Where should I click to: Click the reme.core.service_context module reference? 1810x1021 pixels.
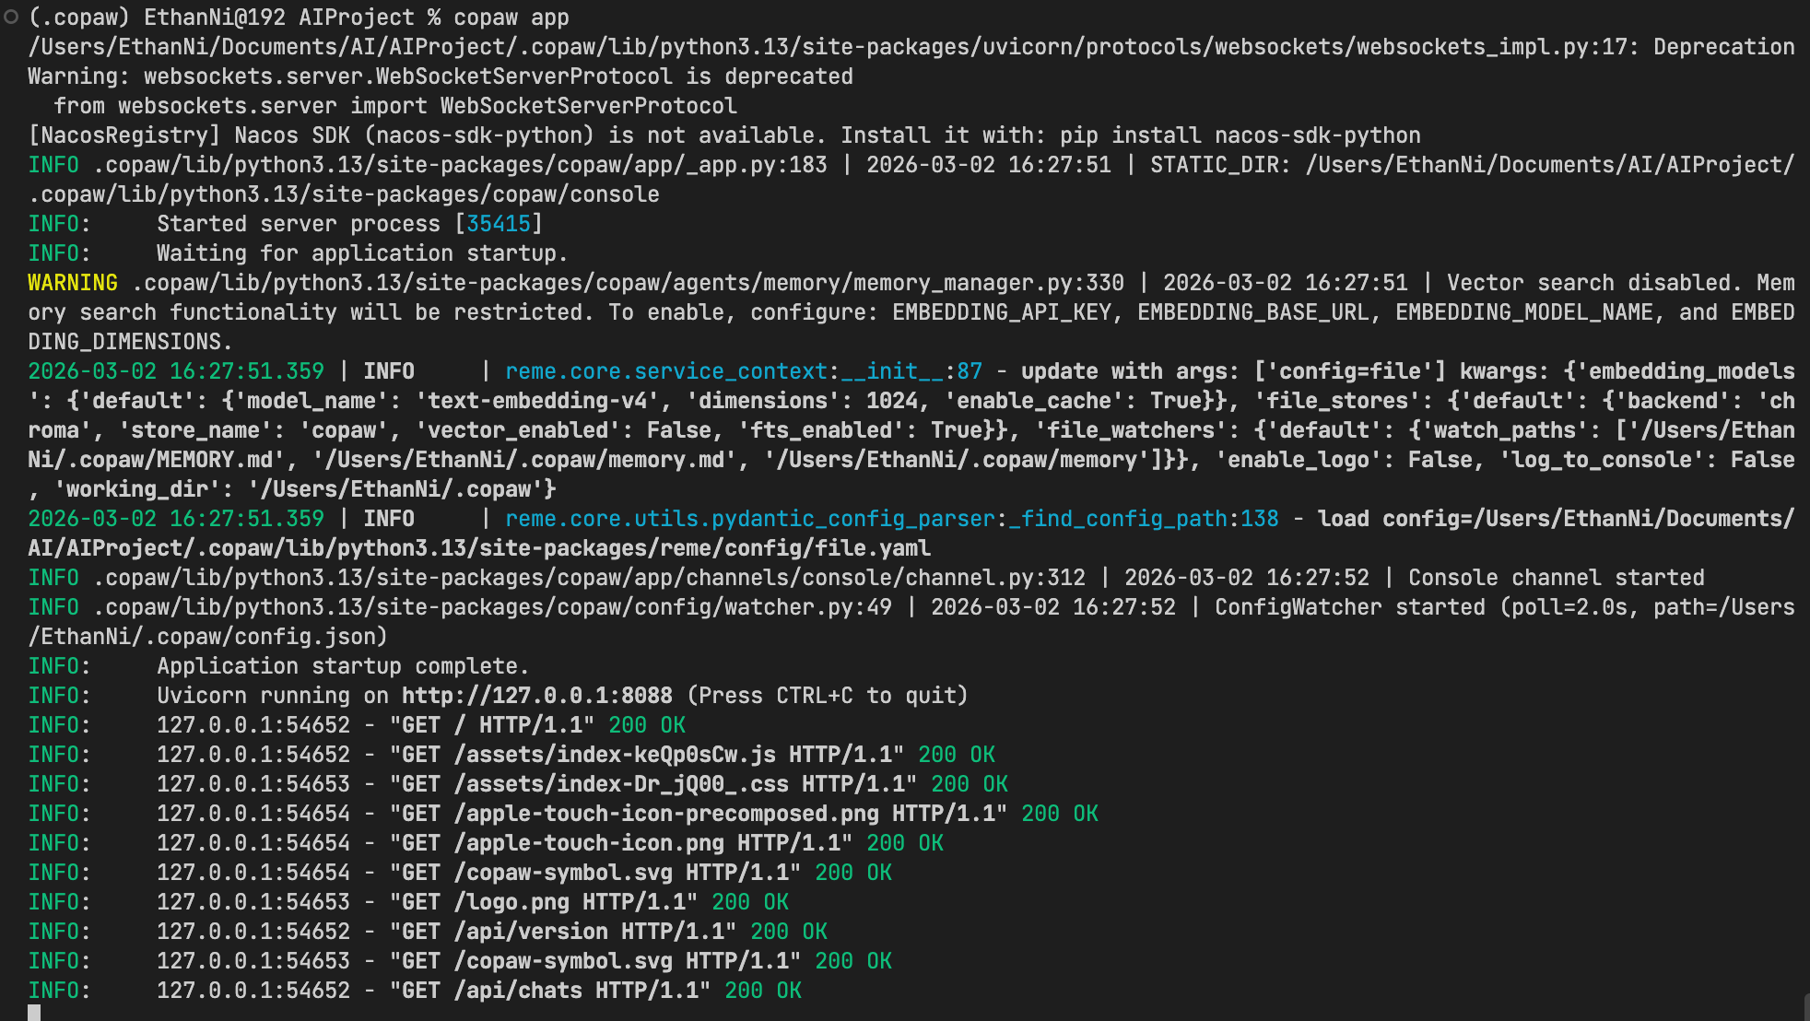666,371
